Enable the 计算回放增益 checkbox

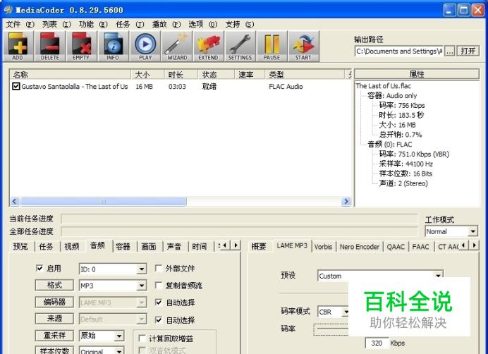[142, 338]
